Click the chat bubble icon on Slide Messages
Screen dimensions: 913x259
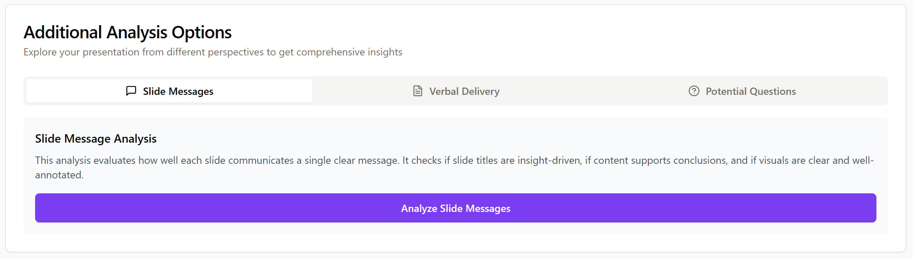point(131,91)
